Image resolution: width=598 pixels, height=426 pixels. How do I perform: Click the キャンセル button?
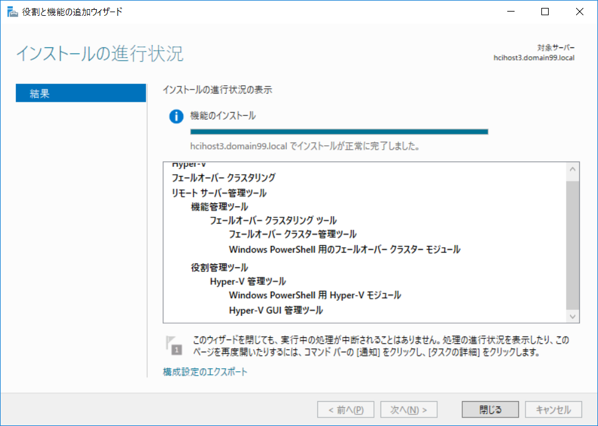(554, 410)
